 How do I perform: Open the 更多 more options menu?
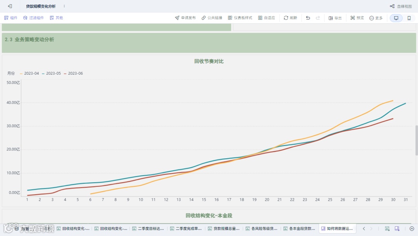click(x=376, y=18)
